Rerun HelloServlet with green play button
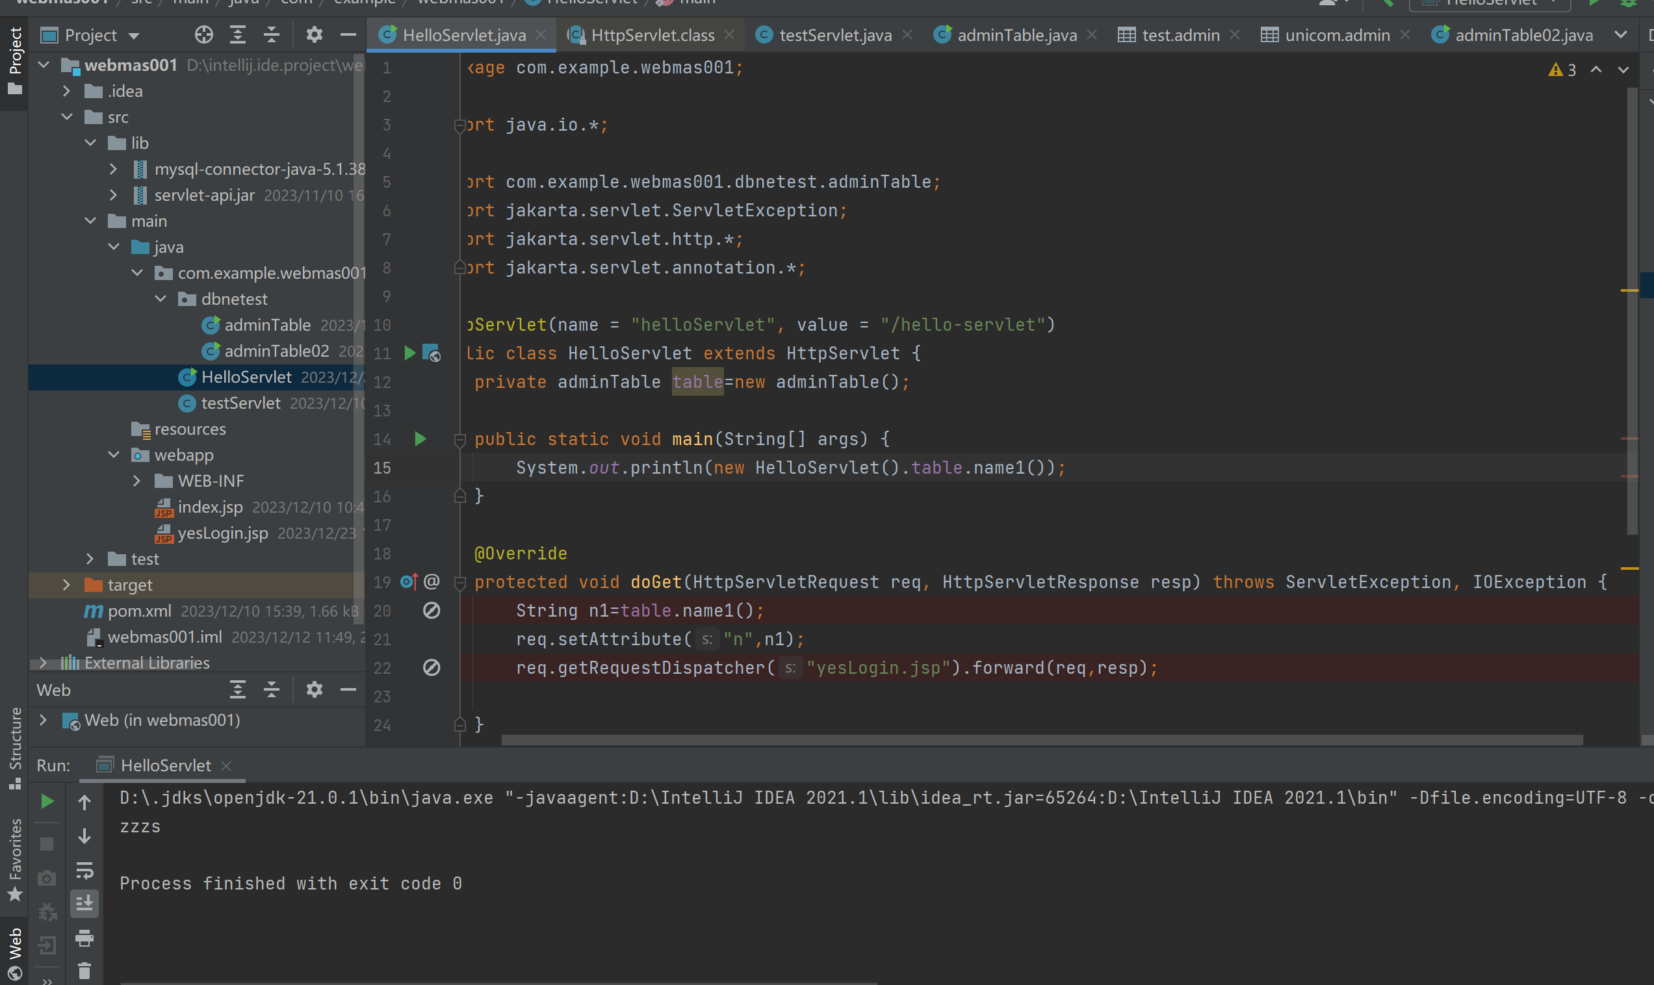The height and width of the screenshot is (985, 1654). click(x=47, y=801)
